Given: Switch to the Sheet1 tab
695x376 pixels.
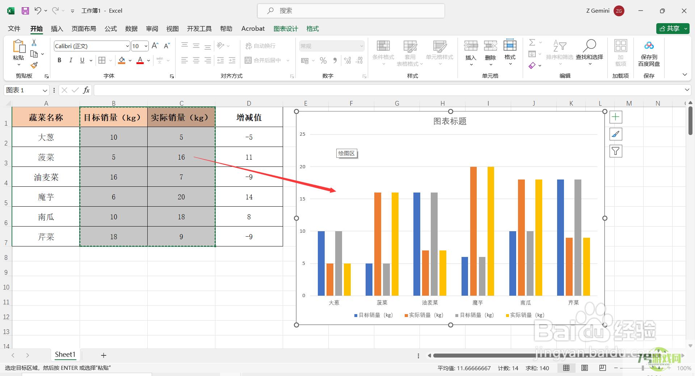Looking at the screenshot, I should click(65, 355).
